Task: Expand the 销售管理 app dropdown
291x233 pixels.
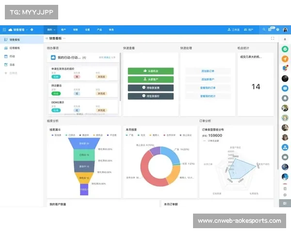Action: pyautogui.click(x=27, y=30)
